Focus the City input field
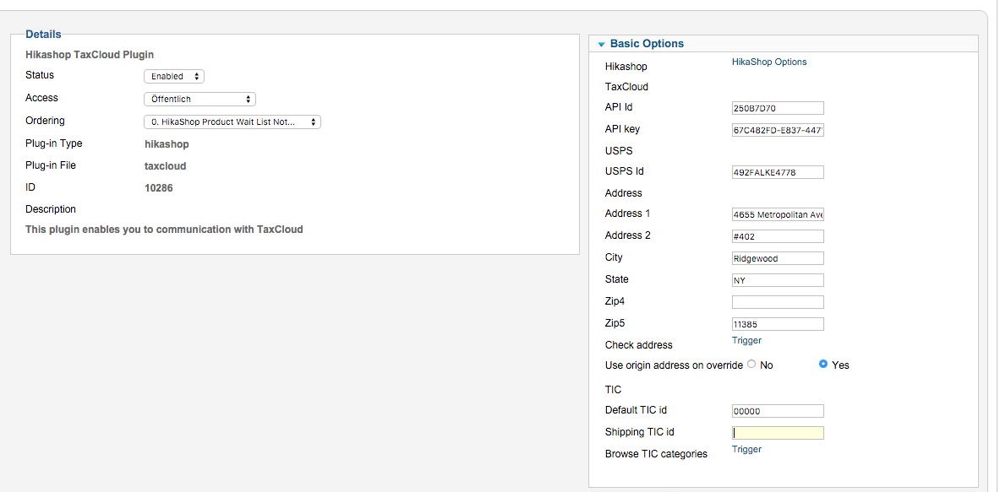Screen dimensions: 1000x492 (x=778, y=258)
